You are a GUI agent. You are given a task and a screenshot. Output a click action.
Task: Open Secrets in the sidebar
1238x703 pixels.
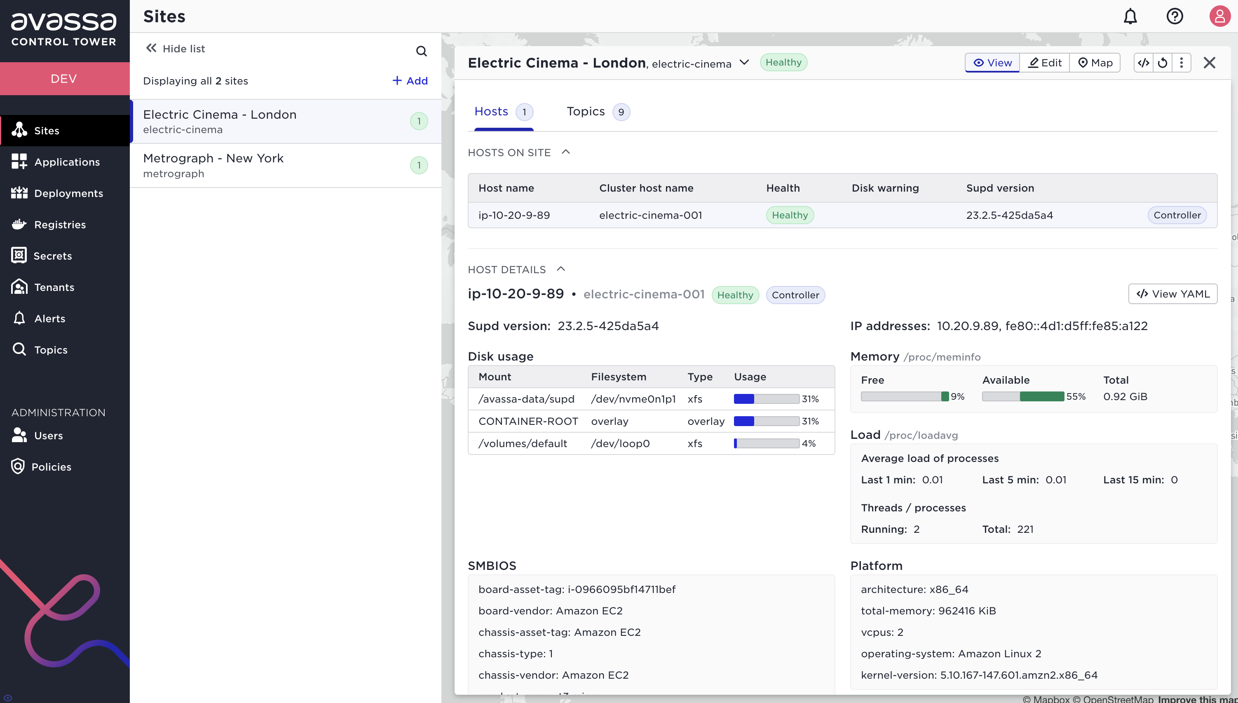coord(65,255)
